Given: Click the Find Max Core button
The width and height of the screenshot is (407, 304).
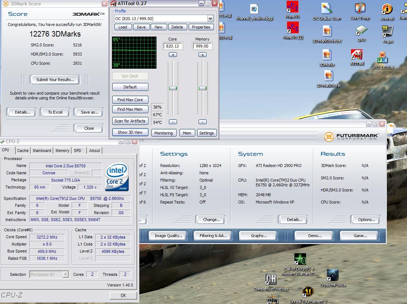Looking at the screenshot, I should 130,100.
